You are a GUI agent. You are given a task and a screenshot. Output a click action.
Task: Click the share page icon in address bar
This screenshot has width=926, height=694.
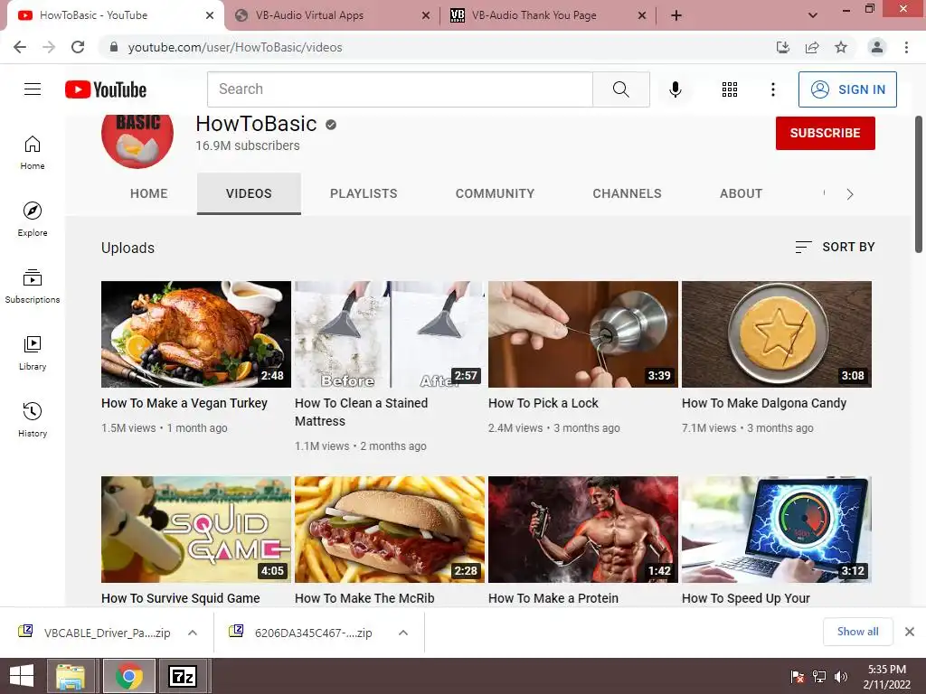point(812,47)
